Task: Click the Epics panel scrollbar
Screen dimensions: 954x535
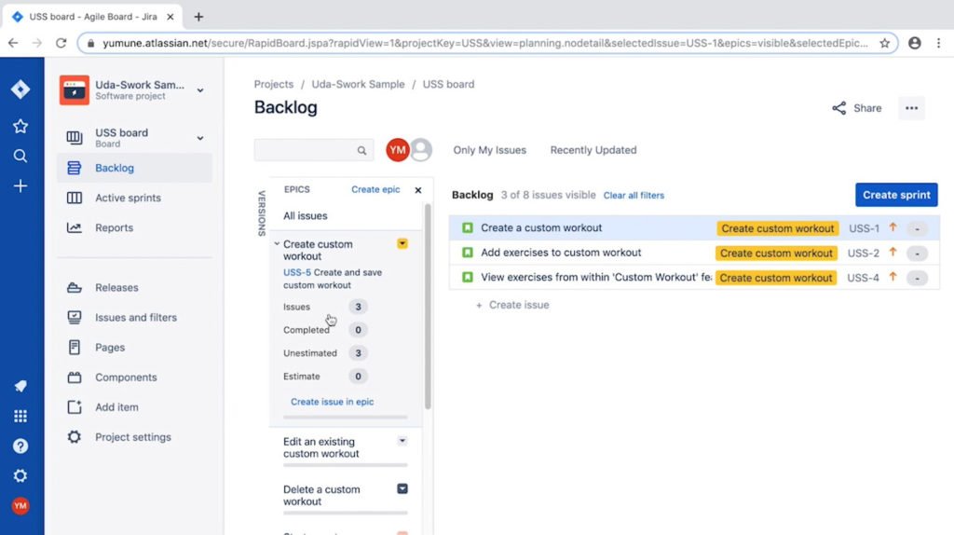Action: (428, 306)
